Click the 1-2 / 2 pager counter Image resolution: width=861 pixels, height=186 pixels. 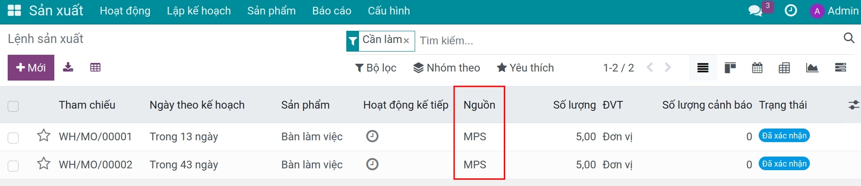[618, 68]
